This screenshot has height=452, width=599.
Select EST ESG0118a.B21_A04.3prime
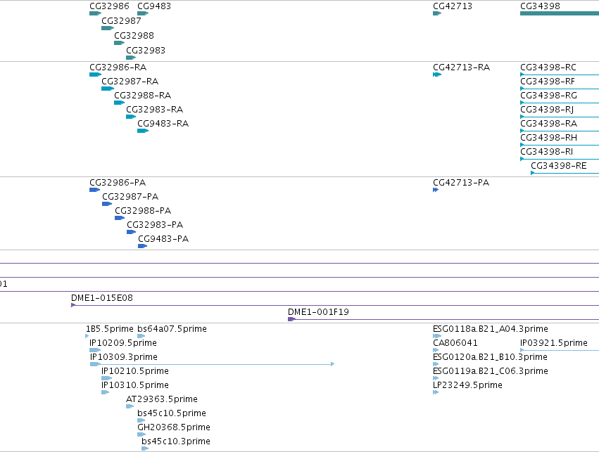pos(437,336)
